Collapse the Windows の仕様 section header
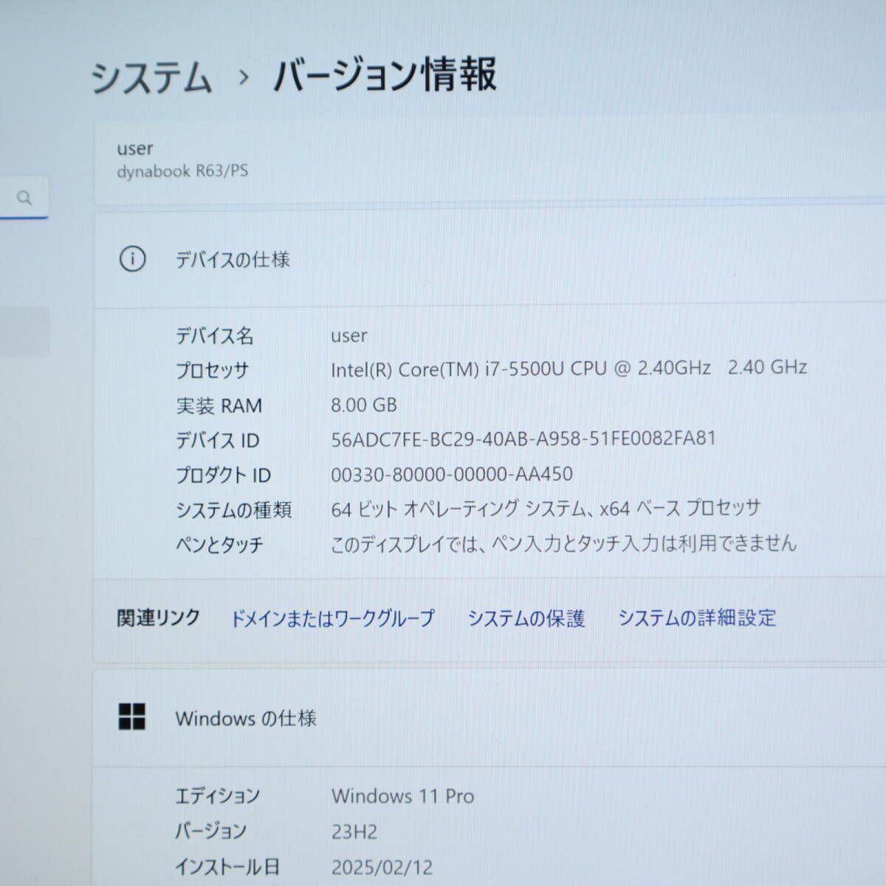Image resolution: width=886 pixels, height=886 pixels. click(490, 718)
